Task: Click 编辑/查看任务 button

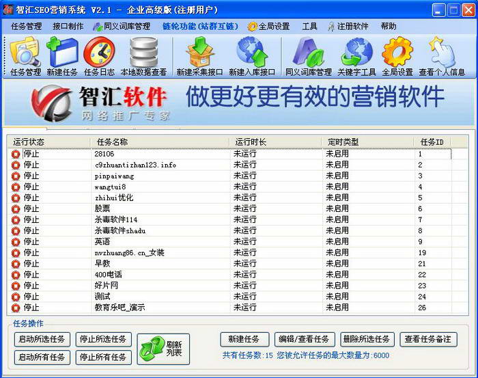Action: (305, 339)
